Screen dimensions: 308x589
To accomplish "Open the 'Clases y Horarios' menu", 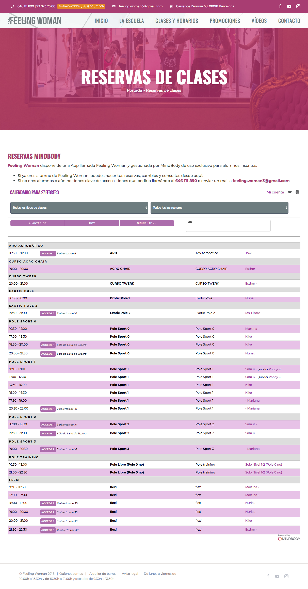I will (x=177, y=21).
